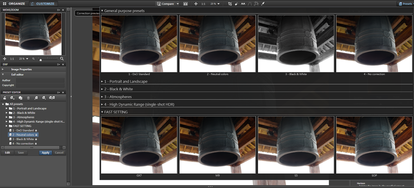Click the import preset icon
This screenshot has height=188, width=414.
[5, 98]
